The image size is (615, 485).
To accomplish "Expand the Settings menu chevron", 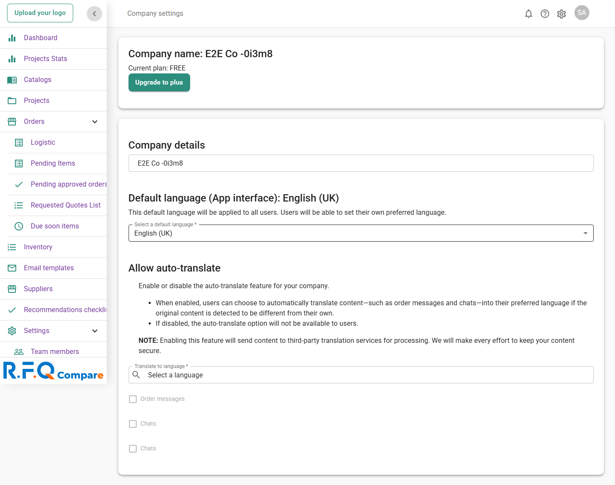I will [95, 331].
